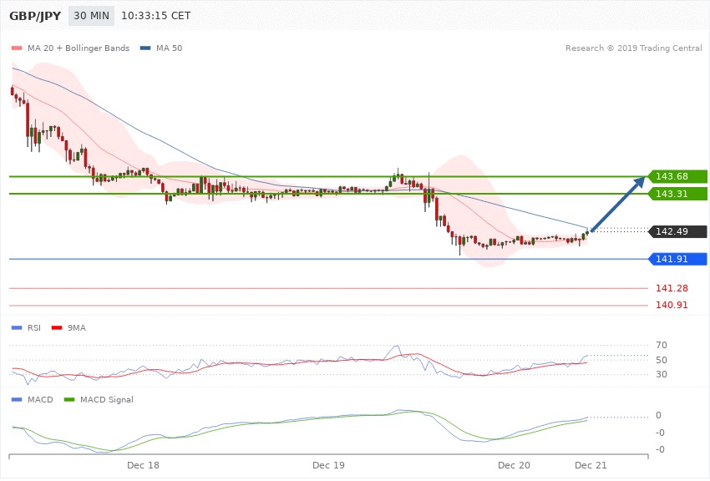Select the Dec 18 date marker

point(143,463)
